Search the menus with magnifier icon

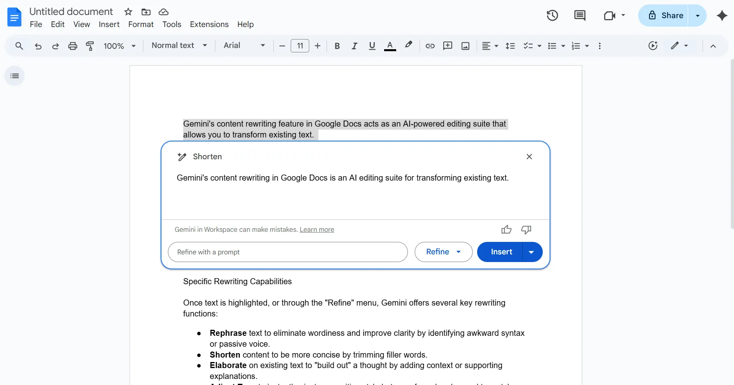tap(19, 46)
